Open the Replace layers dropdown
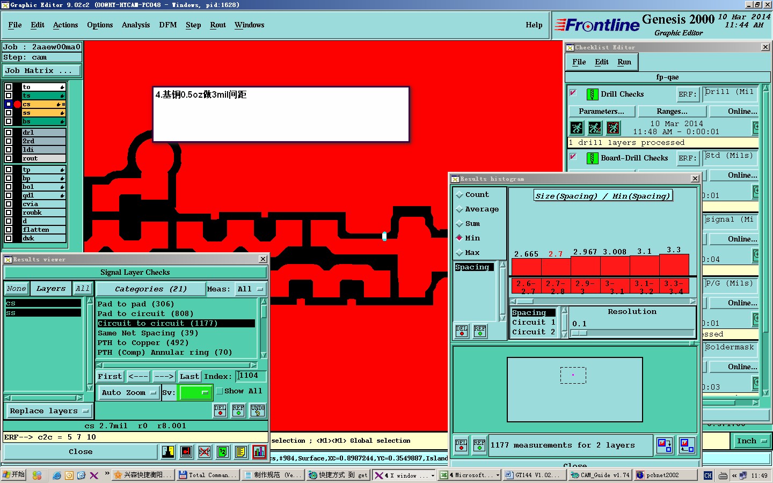This screenshot has height=483, width=773. coord(48,411)
